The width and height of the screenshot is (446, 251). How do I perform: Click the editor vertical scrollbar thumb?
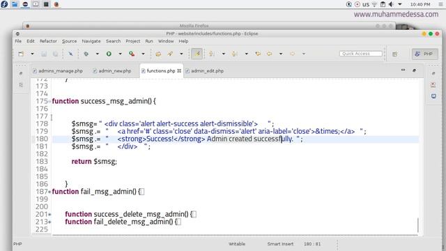(418, 225)
